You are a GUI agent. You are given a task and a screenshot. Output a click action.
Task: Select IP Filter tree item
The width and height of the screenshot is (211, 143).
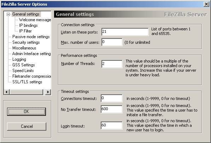point(25,31)
